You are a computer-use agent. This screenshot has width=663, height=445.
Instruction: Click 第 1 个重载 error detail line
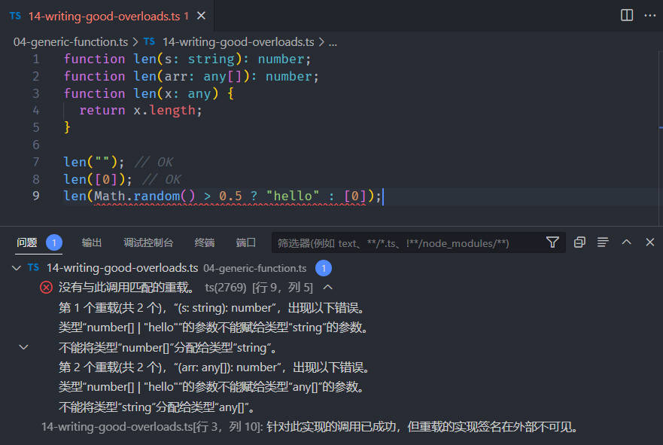[212, 307]
